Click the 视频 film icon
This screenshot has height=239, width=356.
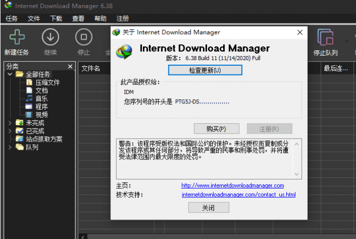[x=29, y=114]
